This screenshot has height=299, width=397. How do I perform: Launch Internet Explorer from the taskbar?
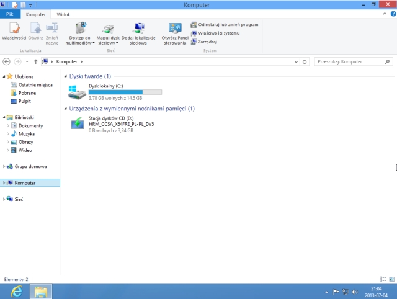(x=17, y=291)
